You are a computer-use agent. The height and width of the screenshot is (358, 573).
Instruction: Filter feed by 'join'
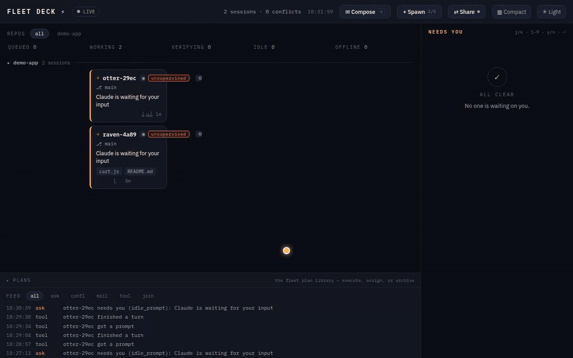(148, 296)
